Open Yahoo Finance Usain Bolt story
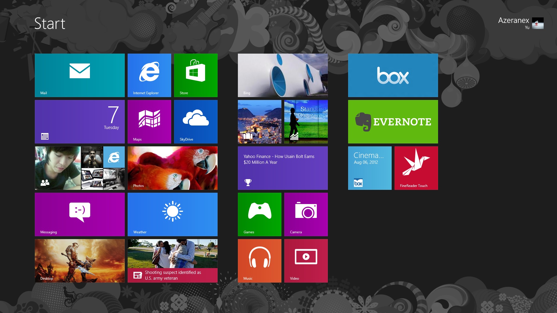 coord(283,168)
